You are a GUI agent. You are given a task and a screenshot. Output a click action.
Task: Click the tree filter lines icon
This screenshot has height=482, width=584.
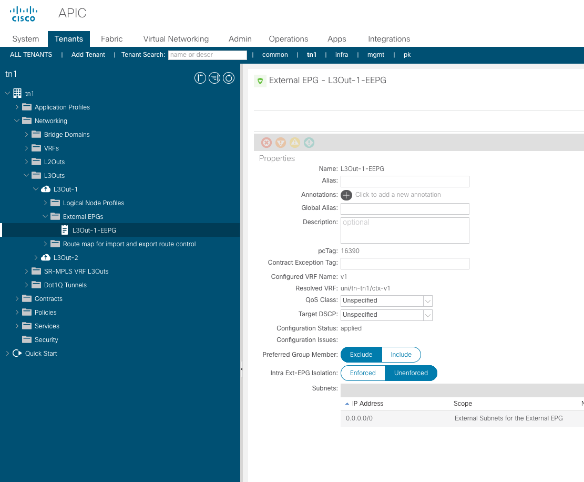(x=214, y=78)
